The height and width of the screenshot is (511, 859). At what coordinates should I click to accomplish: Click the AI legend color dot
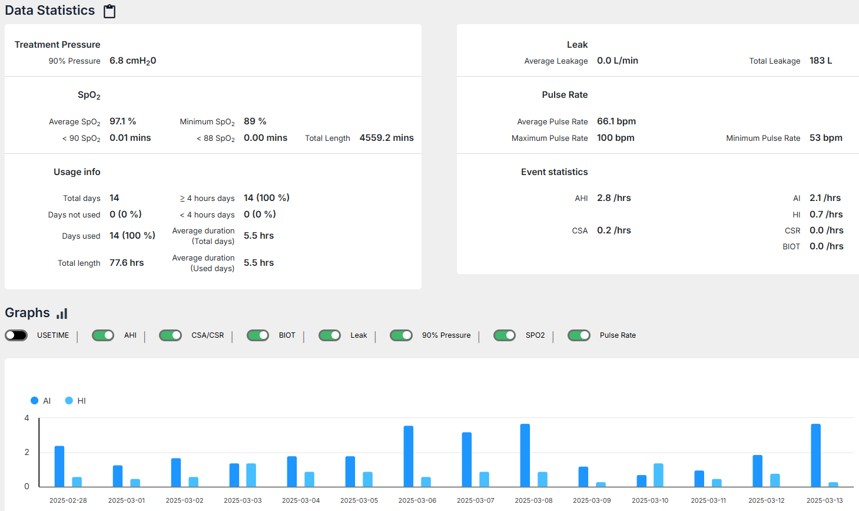click(35, 401)
